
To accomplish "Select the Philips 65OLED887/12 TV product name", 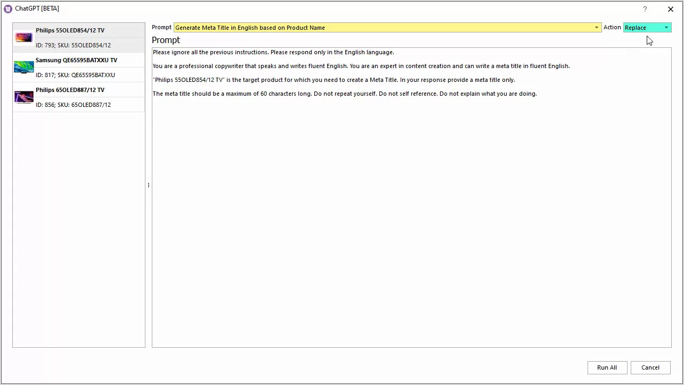I will [70, 90].
